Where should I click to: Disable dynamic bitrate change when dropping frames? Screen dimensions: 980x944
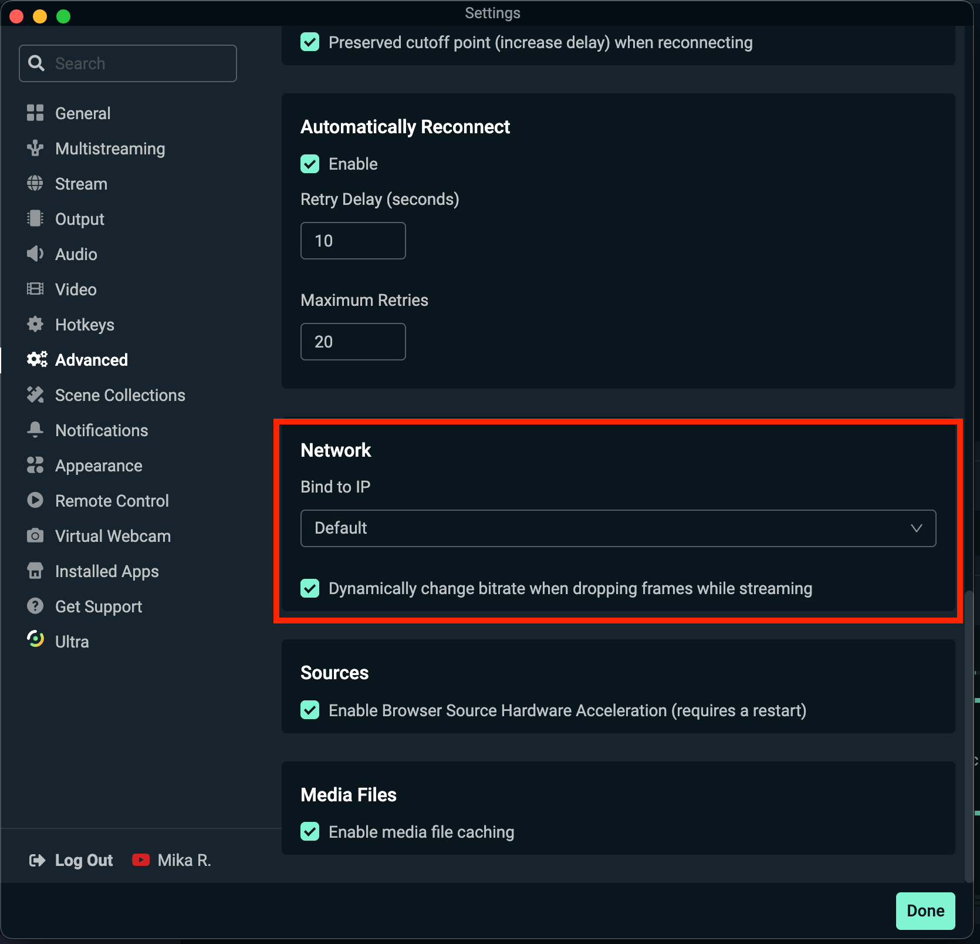point(310,588)
